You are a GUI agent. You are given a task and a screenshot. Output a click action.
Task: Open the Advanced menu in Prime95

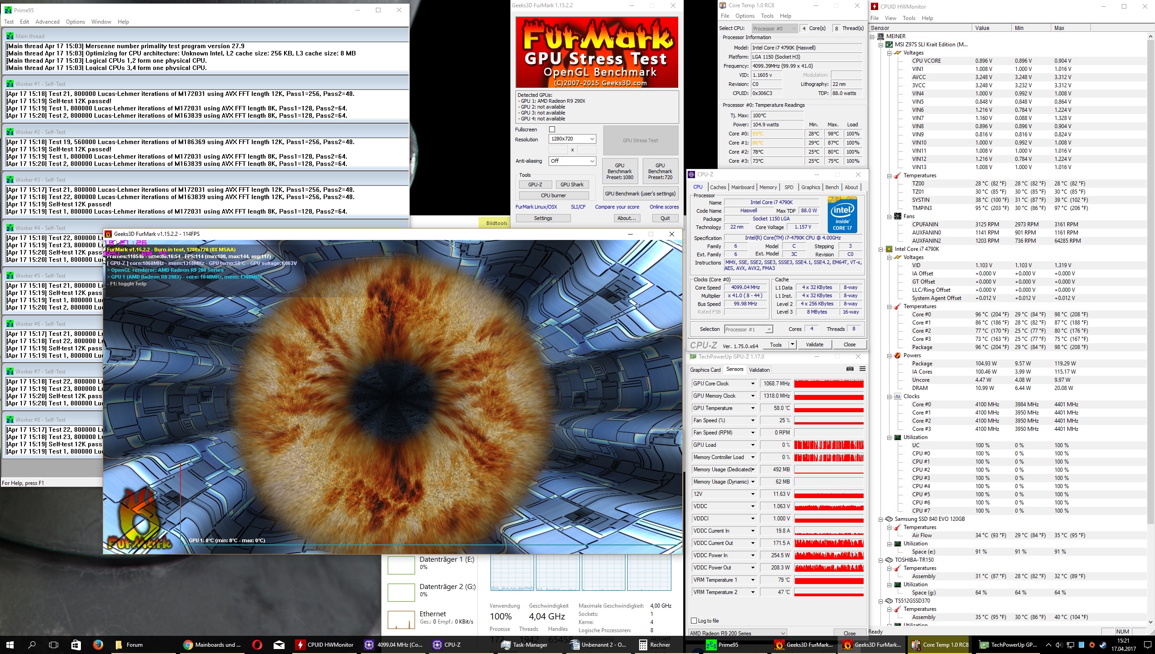pyautogui.click(x=47, y=22)
